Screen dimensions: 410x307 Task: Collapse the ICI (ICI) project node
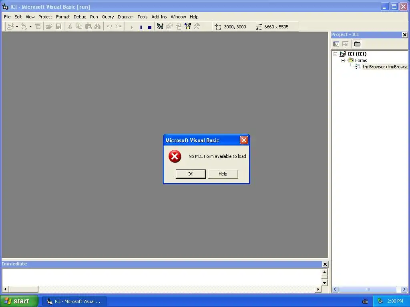coord(335,54)
